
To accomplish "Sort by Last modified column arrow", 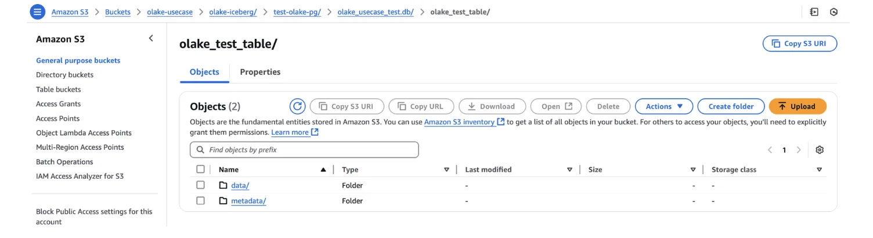I will coord(569,170).
